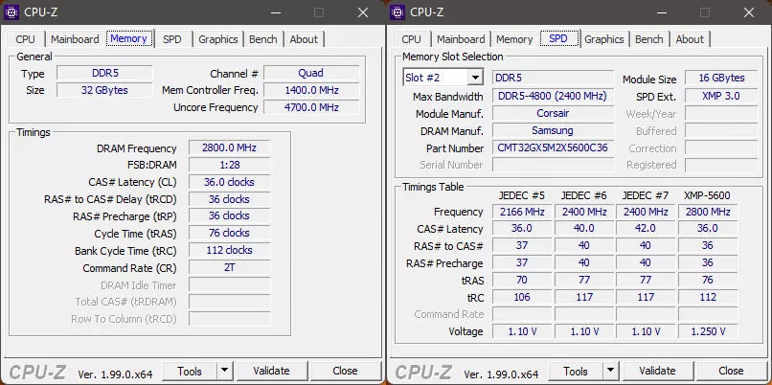Open the CPU tab in right window
Image resolution: width=772 pixels, height=385 pixels.
411,39
